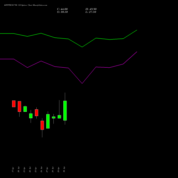The height and width of the screenshot is (178, 178).
Task: Select the red 17 Apr candlestick
Action: point(14,104)
